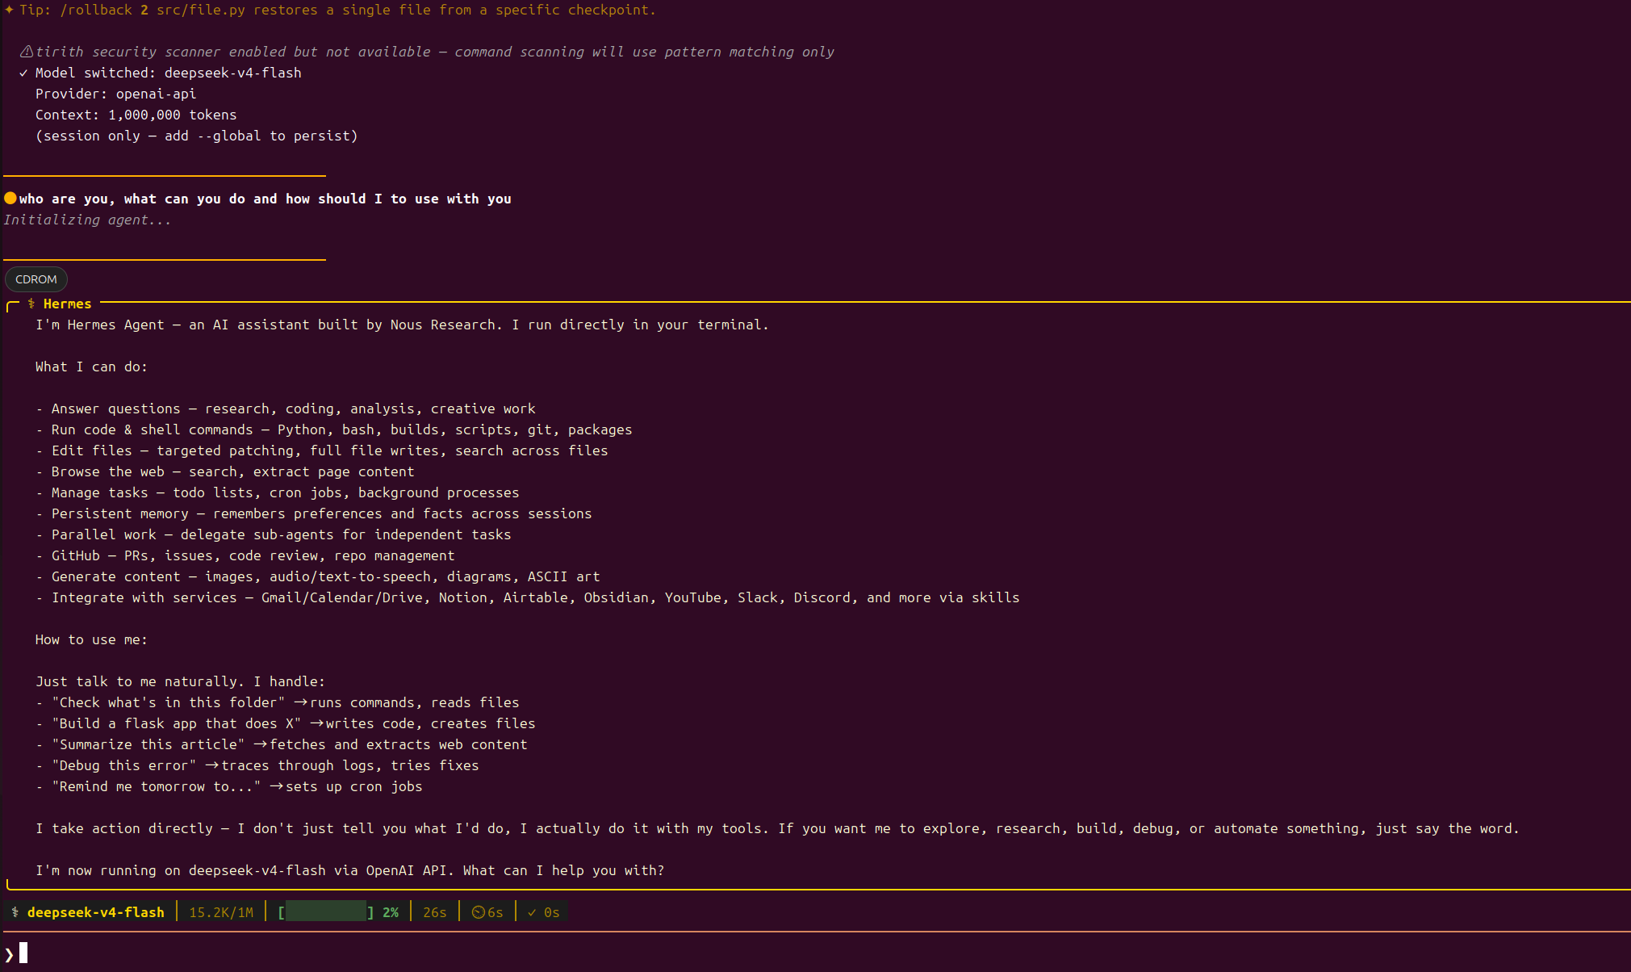
Task: Click the 'deepseek-v4-flash' model name in status bar
Action: (96, 912)
